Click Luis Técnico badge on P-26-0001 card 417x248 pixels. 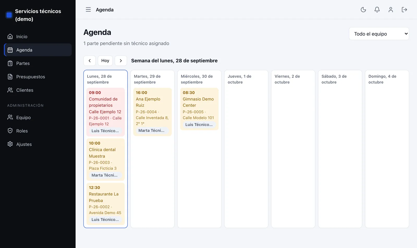pyautogui.click(x=105, y=131)
